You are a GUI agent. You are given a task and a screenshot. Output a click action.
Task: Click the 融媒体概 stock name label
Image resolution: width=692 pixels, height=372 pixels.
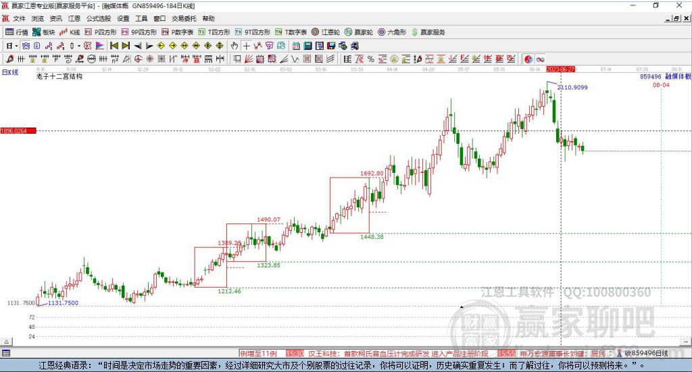pos(678,76)
